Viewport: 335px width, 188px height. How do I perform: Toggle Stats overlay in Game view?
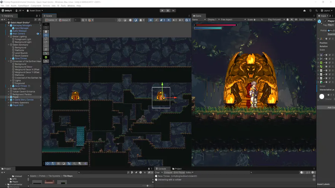point(301,20)
